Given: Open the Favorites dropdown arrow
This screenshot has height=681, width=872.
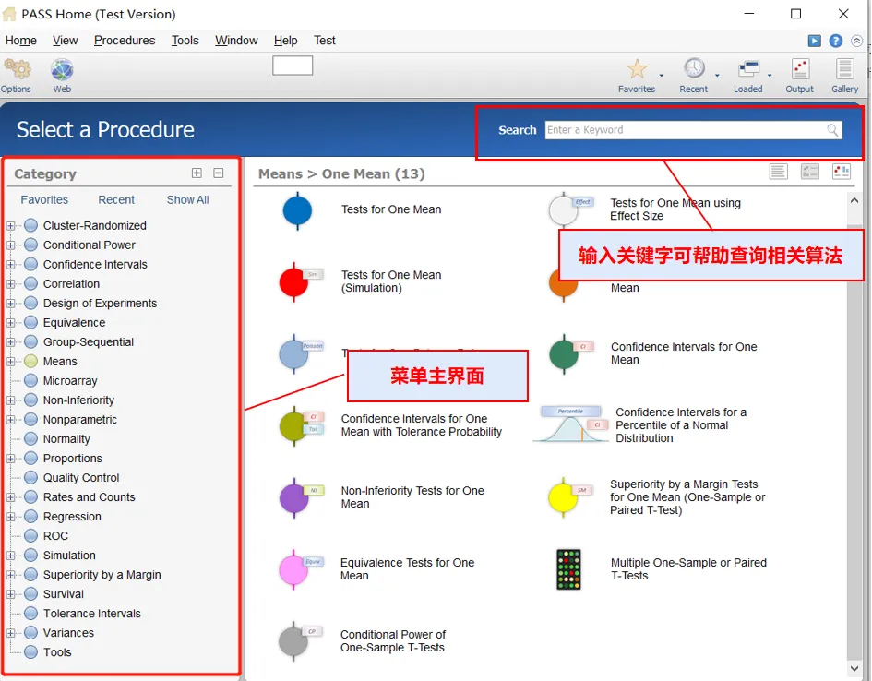Looking at the screenshot, I should click(x=662, y=75).
